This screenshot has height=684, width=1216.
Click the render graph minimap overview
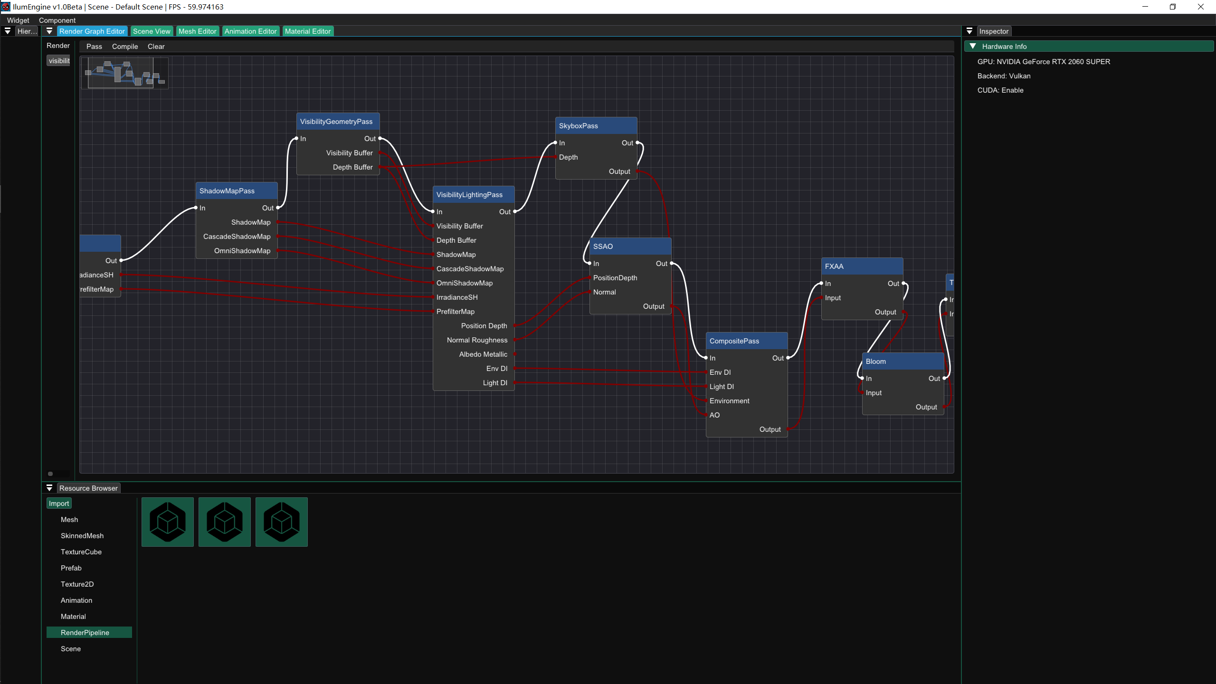(124, 73)
